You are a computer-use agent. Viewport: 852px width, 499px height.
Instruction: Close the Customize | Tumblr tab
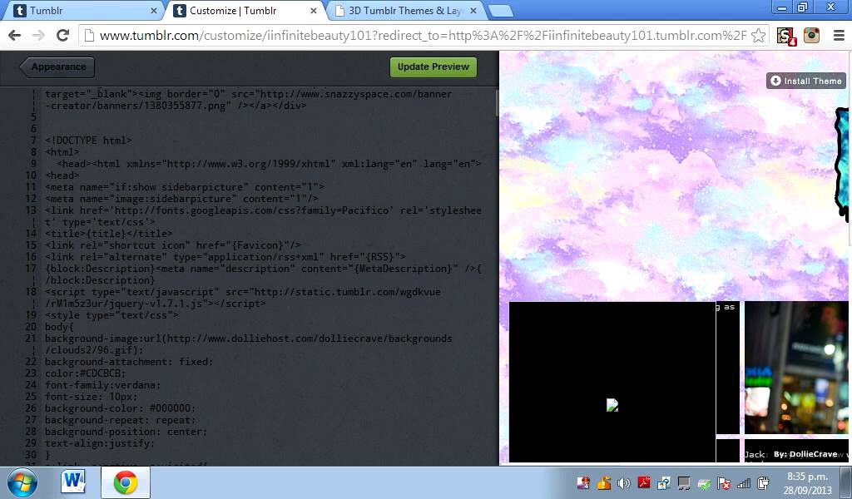pos(314,11)
